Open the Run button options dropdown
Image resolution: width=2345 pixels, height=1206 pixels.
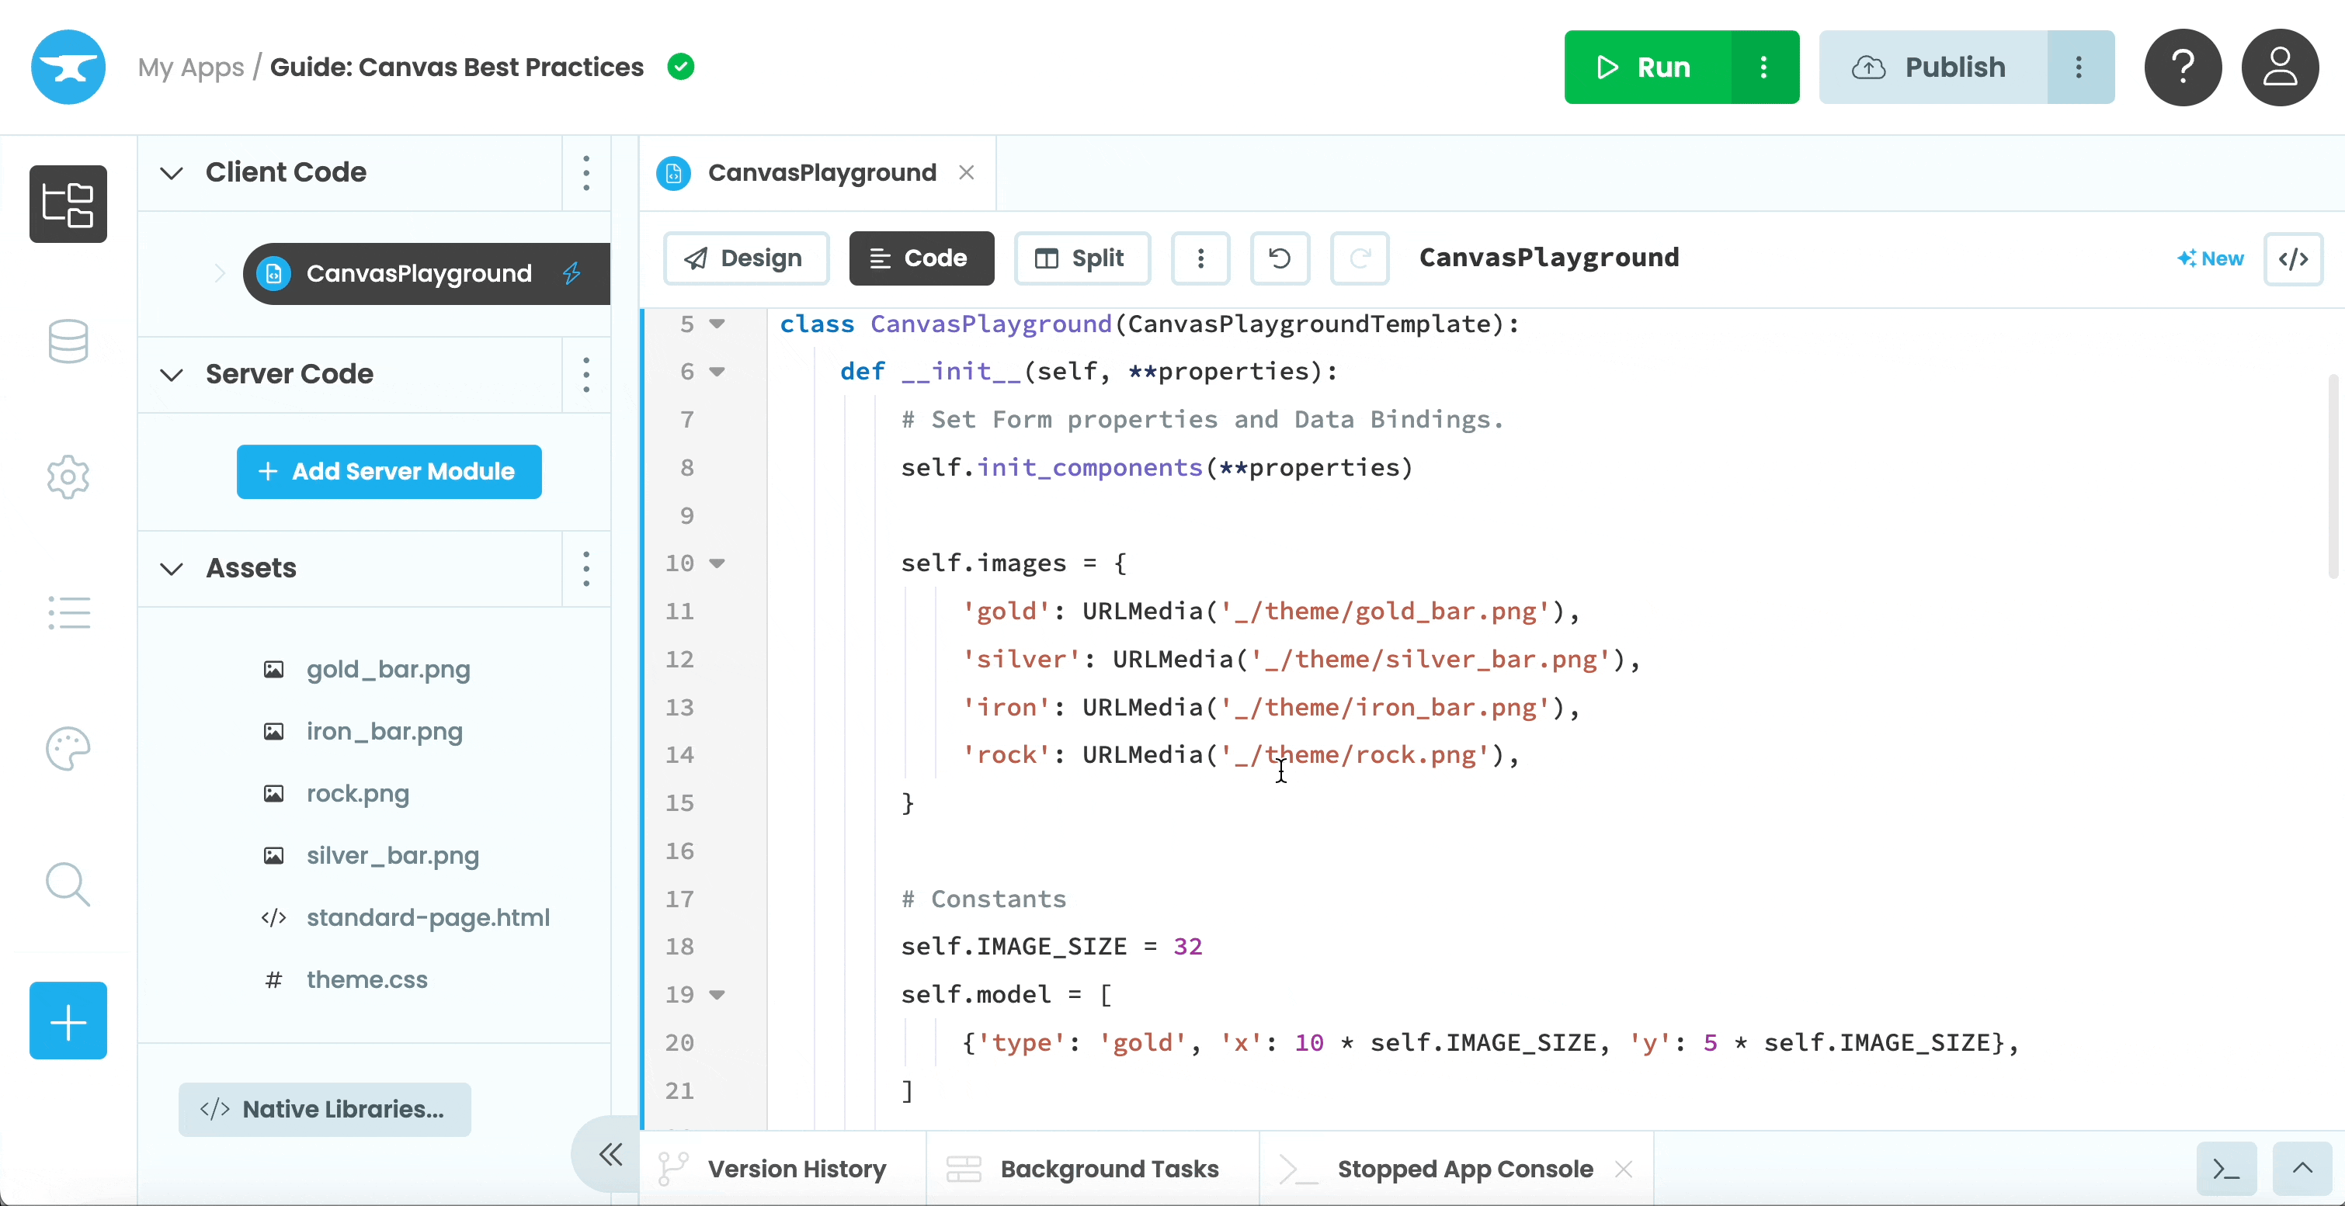tap(1763, 68)
